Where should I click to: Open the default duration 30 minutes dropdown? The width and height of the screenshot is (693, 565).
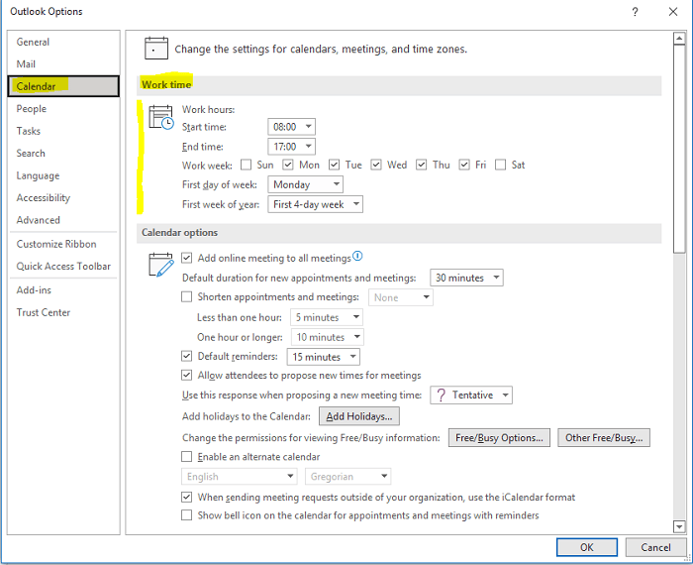[x=466, y=278]
